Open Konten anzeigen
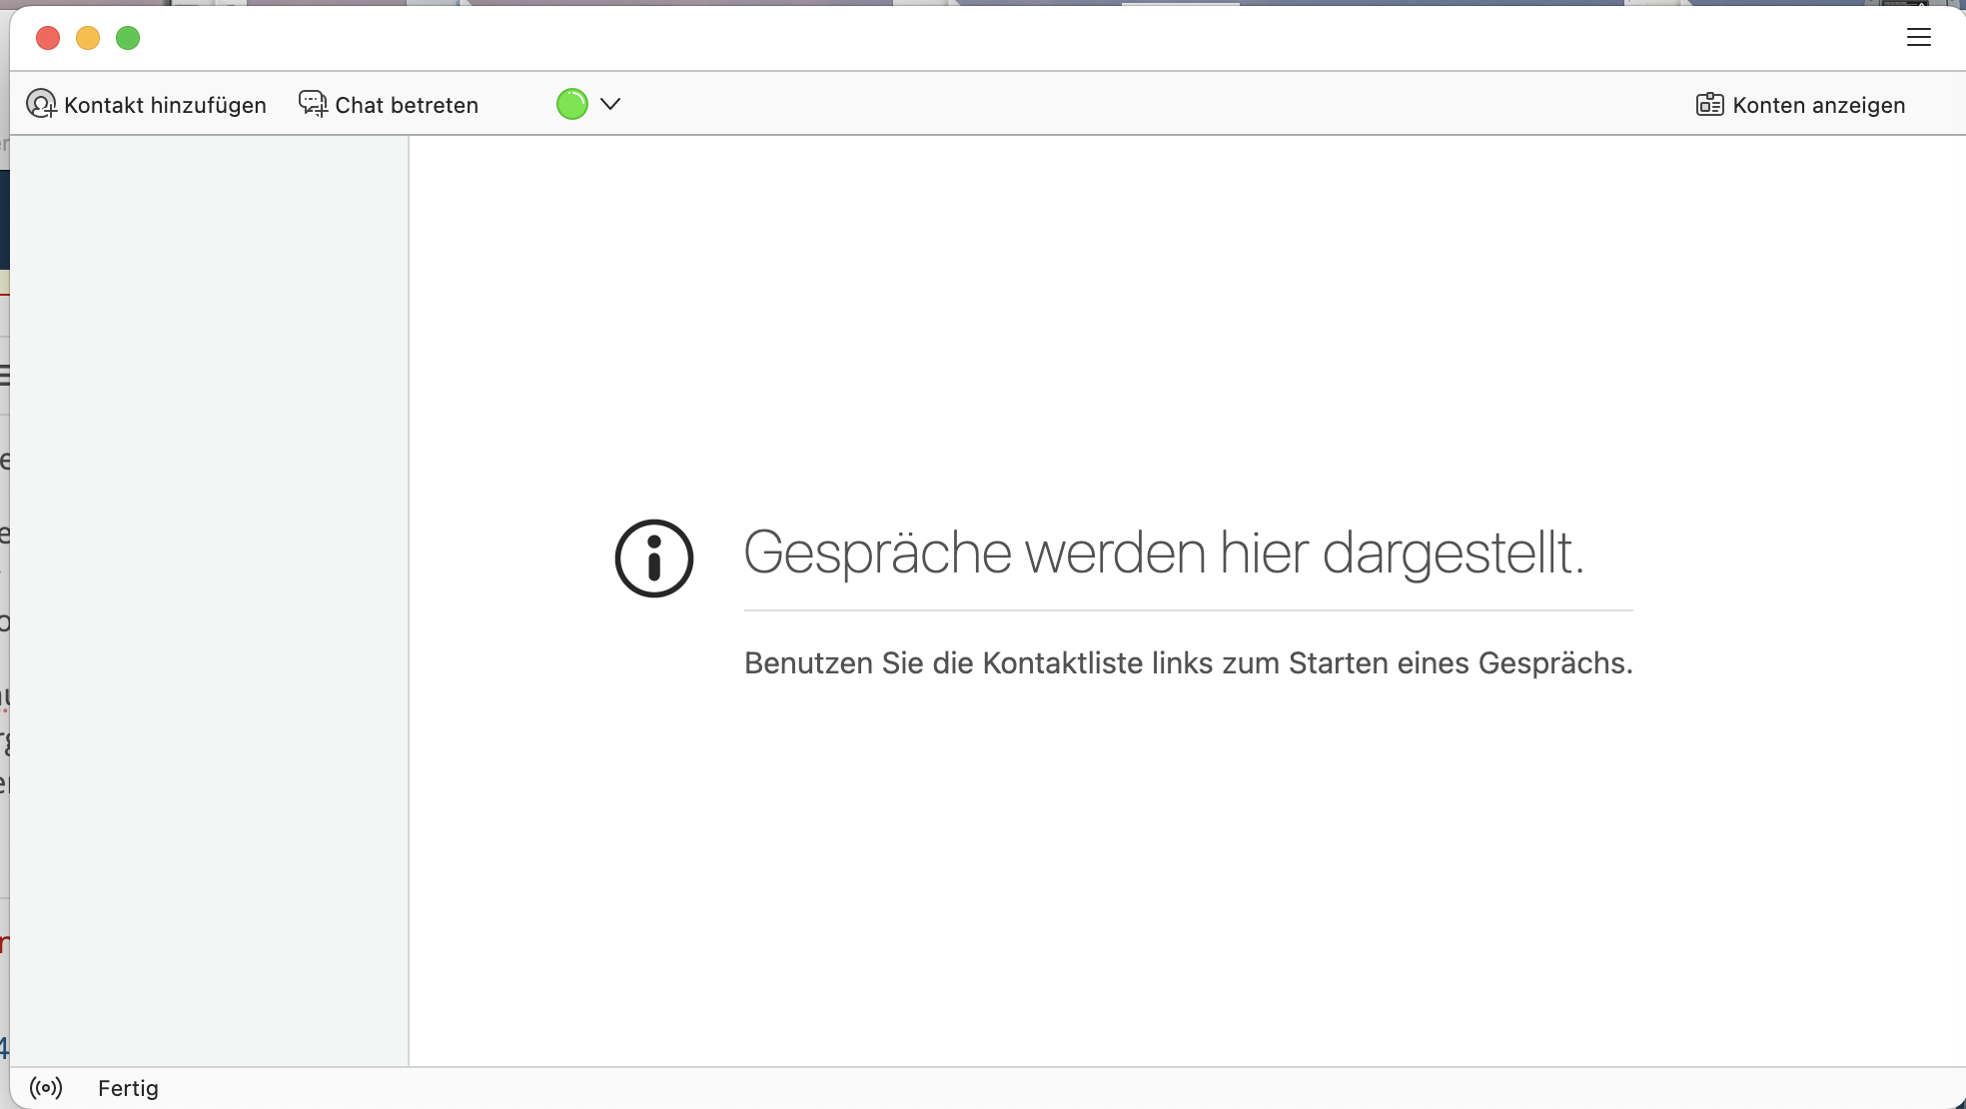The height and width of the screenshot is (1109, 1966). [1818, 105]
